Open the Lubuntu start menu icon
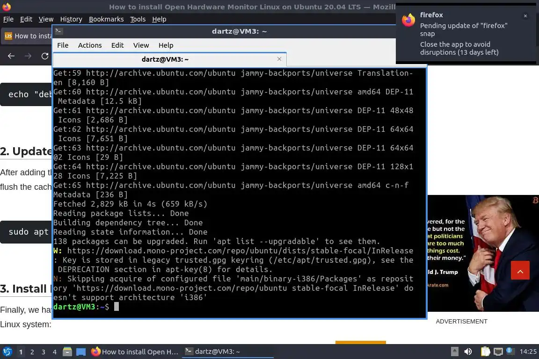This screenshot has height=359, width=539. click(x=7, y=352)
